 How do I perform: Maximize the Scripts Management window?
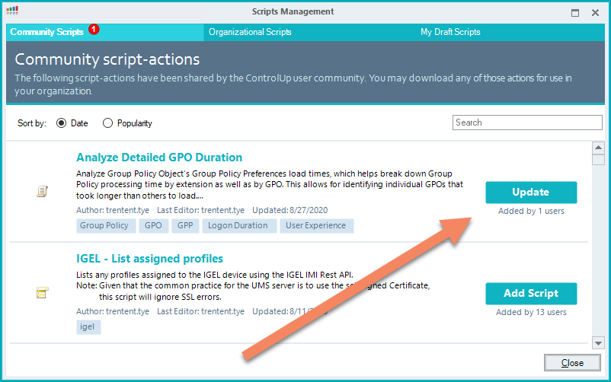(x=574, y=12)
